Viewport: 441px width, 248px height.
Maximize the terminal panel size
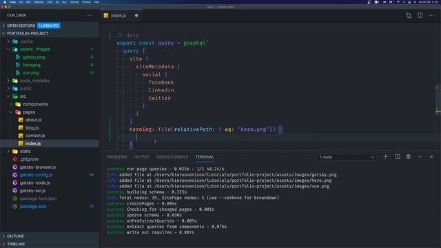coord(420,157)
